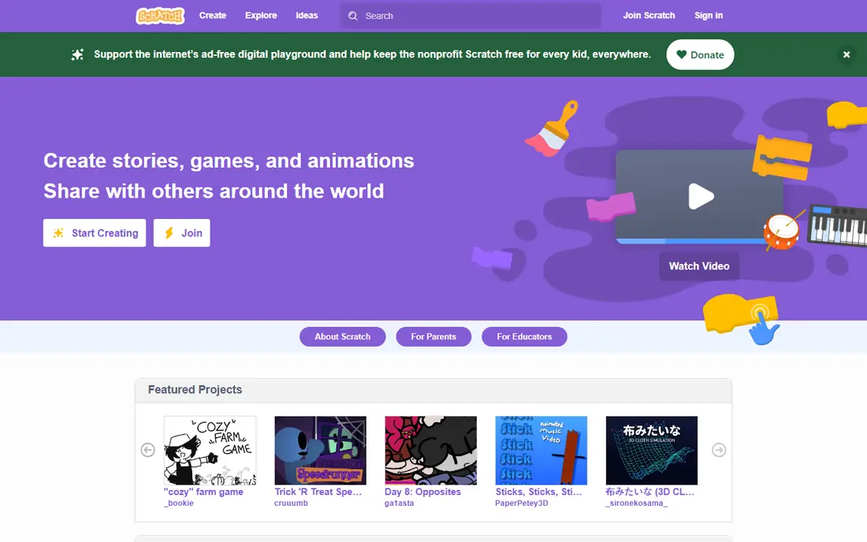Screen dimensions: 867x542
Task: Click Sticks, Sticks, Sti... title link
Action: point(538,492)
